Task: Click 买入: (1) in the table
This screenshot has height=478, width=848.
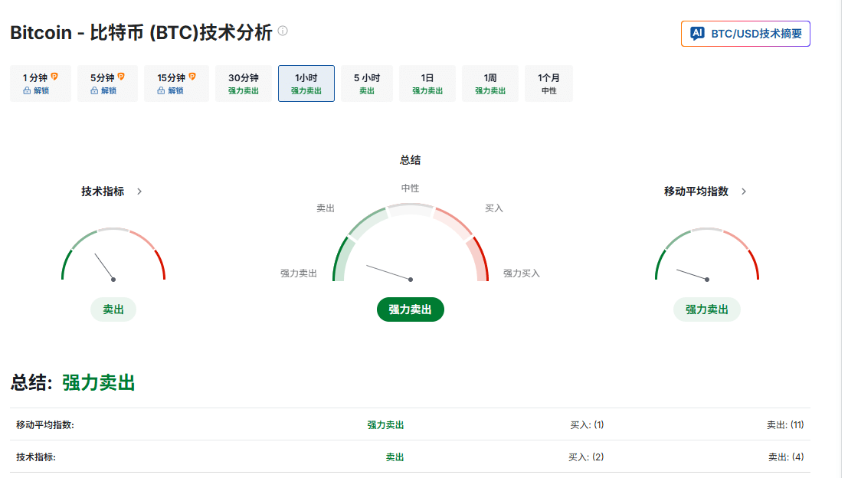Action: (x=587, y=425)
